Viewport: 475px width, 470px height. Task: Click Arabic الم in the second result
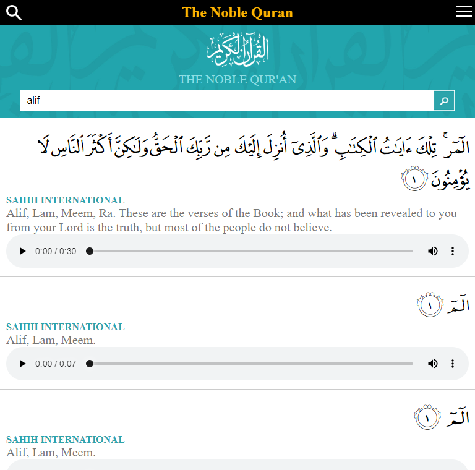(459, 304)
